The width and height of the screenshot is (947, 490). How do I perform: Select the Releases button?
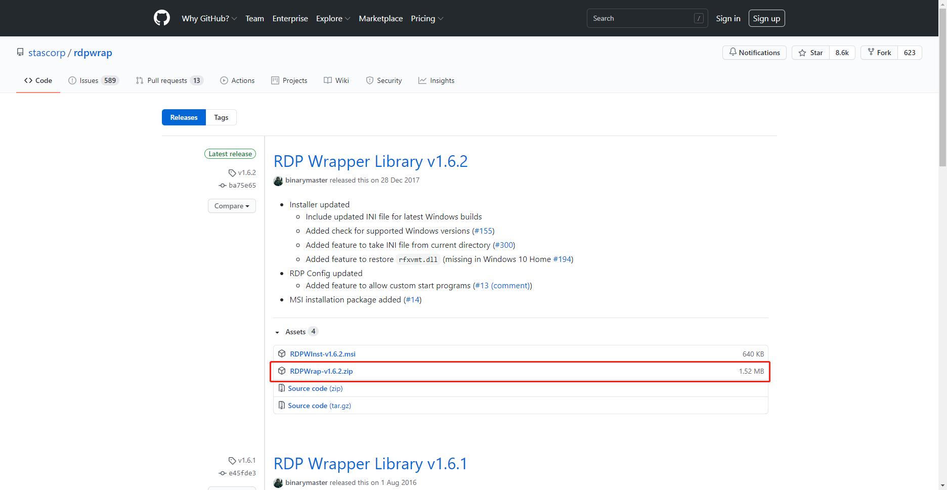184,117
